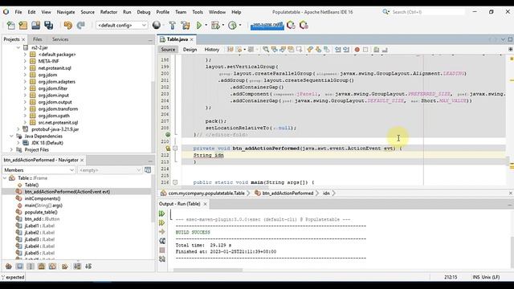Click the Re-run green arrows icon in Output
This screenshot has height=289, width=514.
point(162,214)
